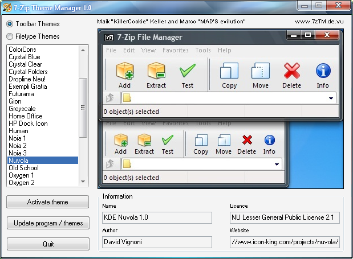The height and width of the screenshot is (259, 353).
Task: Open the lower preview address bar dropdown
Action: [x=277, y=164]
